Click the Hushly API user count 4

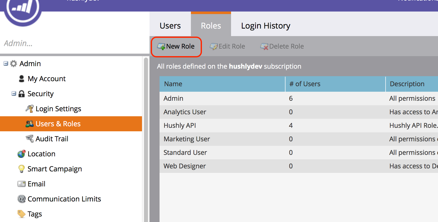pos(291,126)
